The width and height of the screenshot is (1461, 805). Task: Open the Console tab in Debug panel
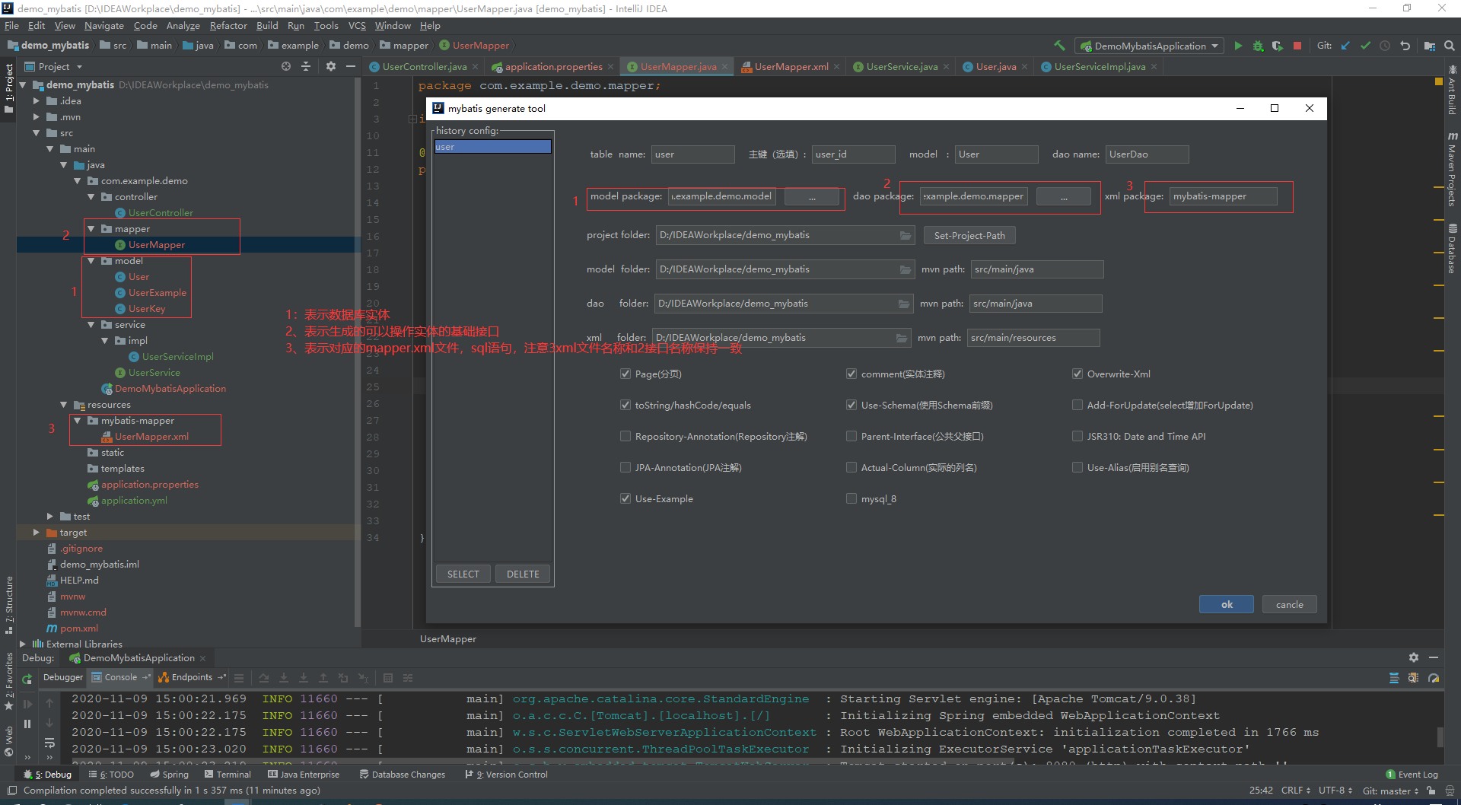tap(120, 677)
